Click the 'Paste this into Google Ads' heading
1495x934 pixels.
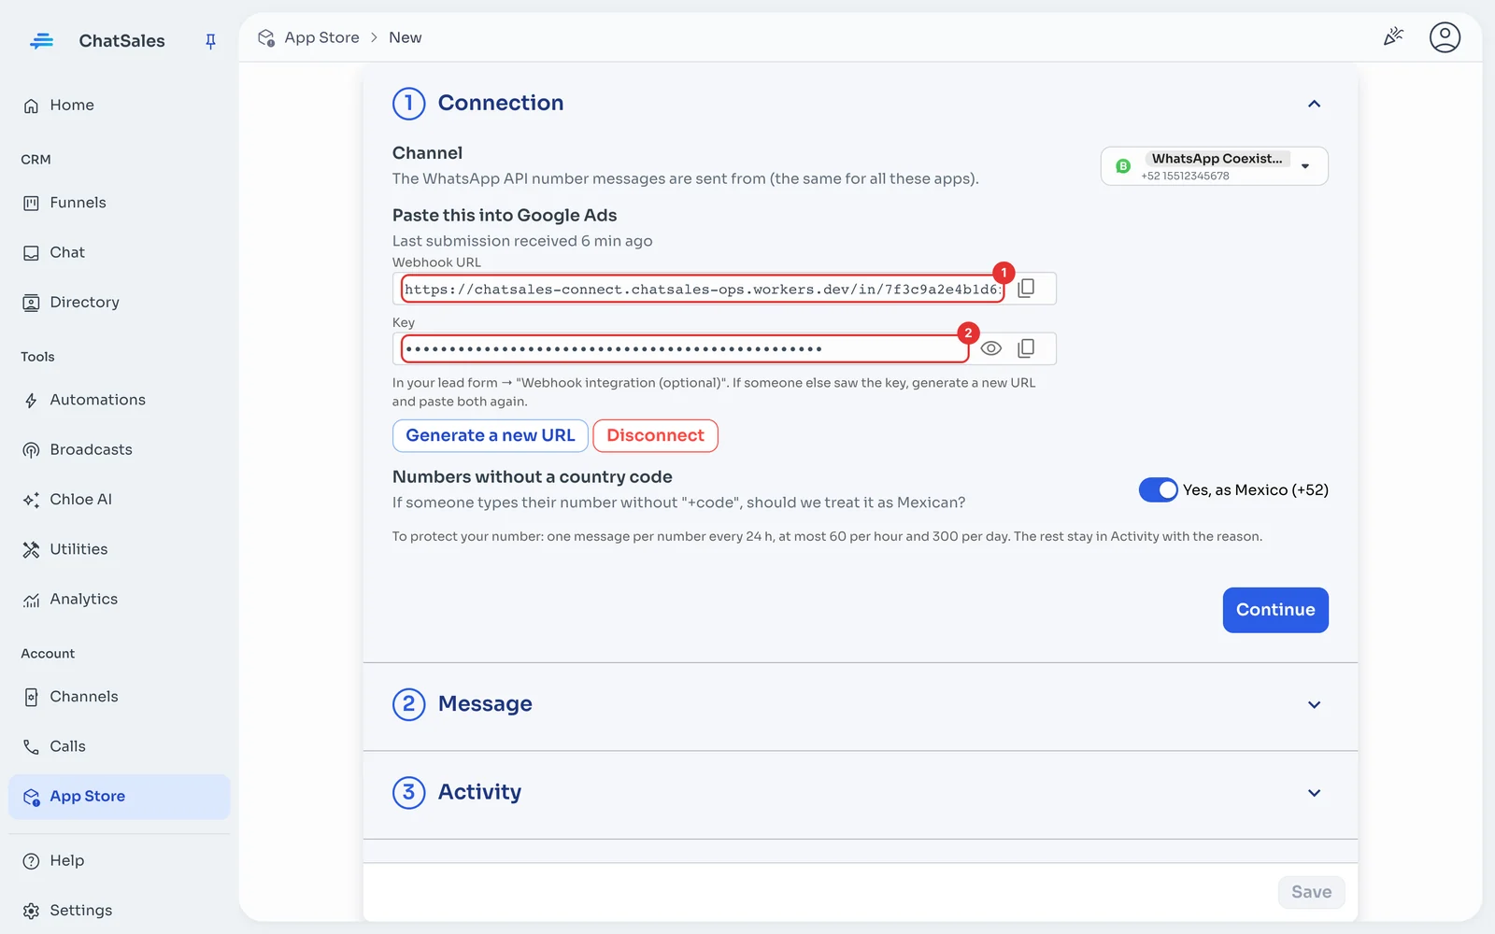coord(505,216)
